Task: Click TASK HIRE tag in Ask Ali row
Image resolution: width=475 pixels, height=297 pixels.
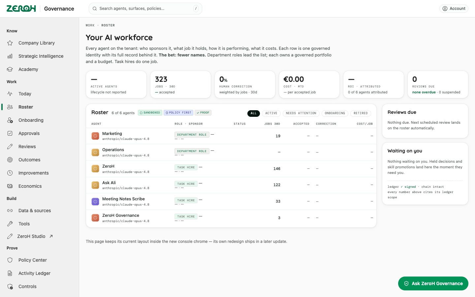Action: tap(186, 184)
